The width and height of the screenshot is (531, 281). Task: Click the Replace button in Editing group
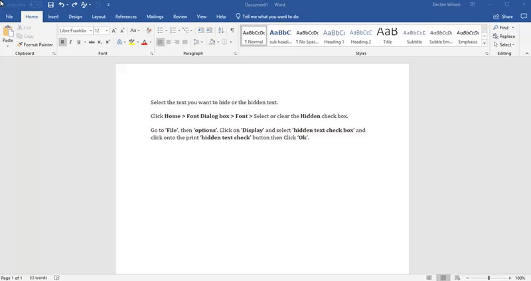pyautogui.click(x=504, y=36)
